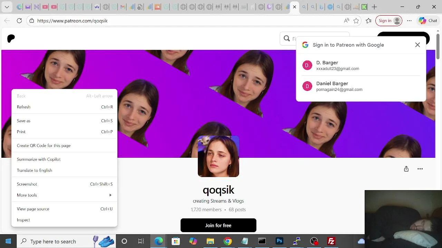The image size is (442, 248).
Task: Choose Translate to English
Action: 65,170
